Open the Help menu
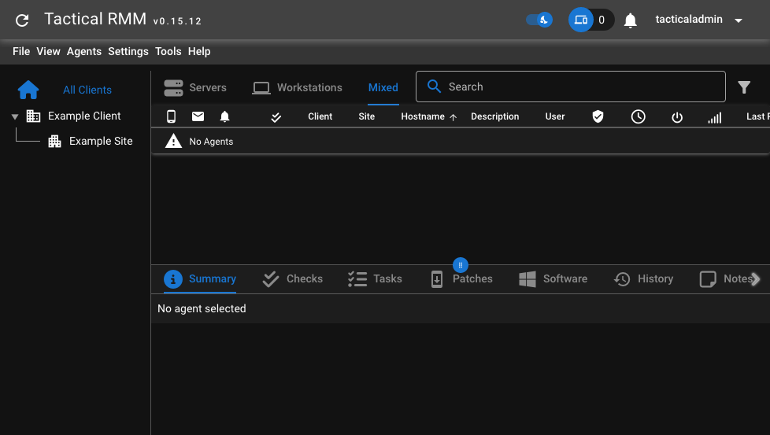Screen dimensions: 770x435 point(199,51)
